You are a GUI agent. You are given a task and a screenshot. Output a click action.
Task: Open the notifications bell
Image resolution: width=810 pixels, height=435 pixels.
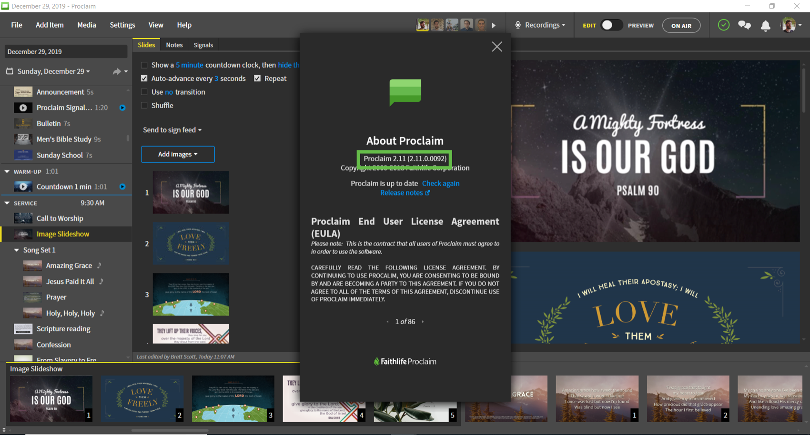click(x=766, y=26)
